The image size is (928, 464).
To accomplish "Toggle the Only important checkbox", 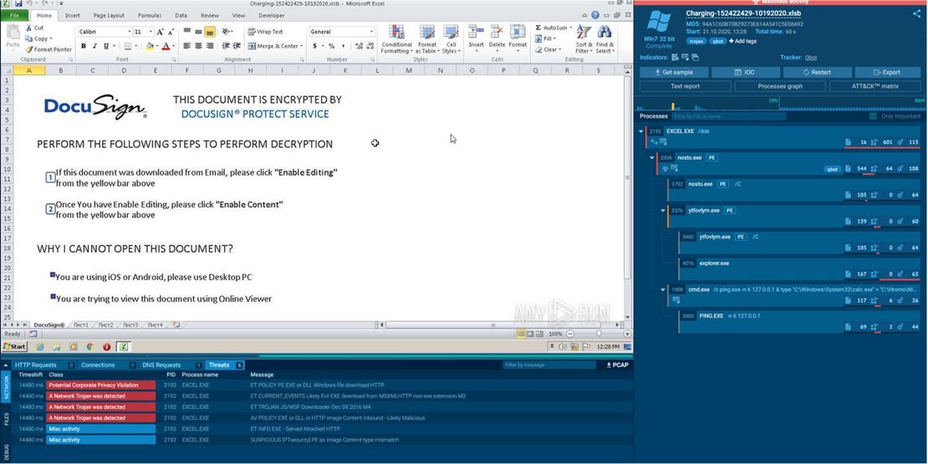I will pos(873,116).
